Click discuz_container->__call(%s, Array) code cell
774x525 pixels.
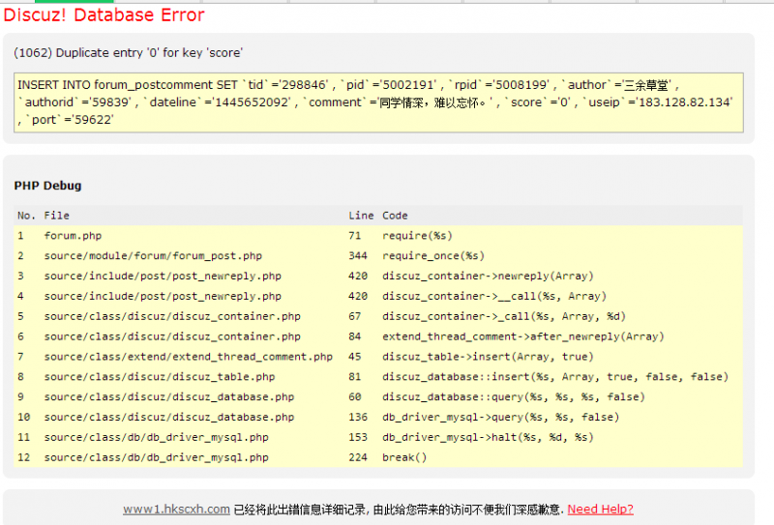[x=494, y=296]
